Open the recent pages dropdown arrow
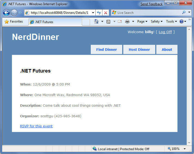 point(20,13)
